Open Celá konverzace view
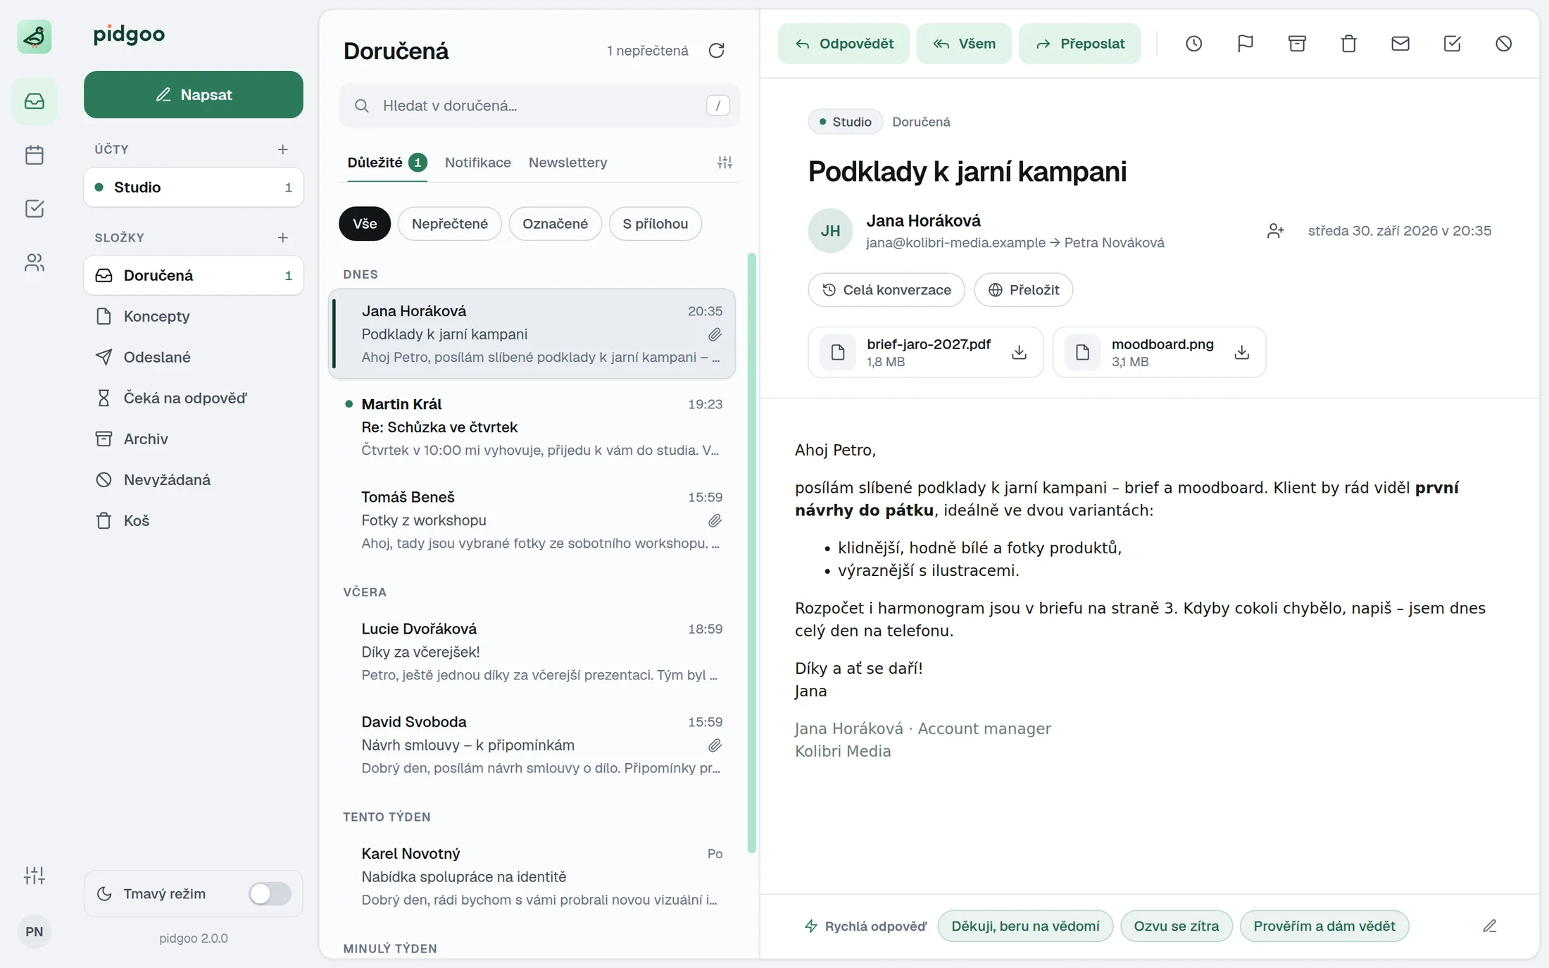This screenshot has height=968, width=1549. pyautogui.click(x=886, y=290)
